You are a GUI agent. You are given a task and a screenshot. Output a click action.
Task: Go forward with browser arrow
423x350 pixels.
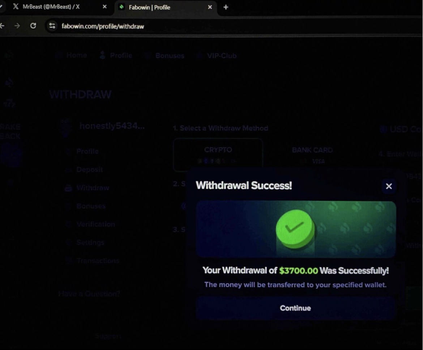(17, 26)
